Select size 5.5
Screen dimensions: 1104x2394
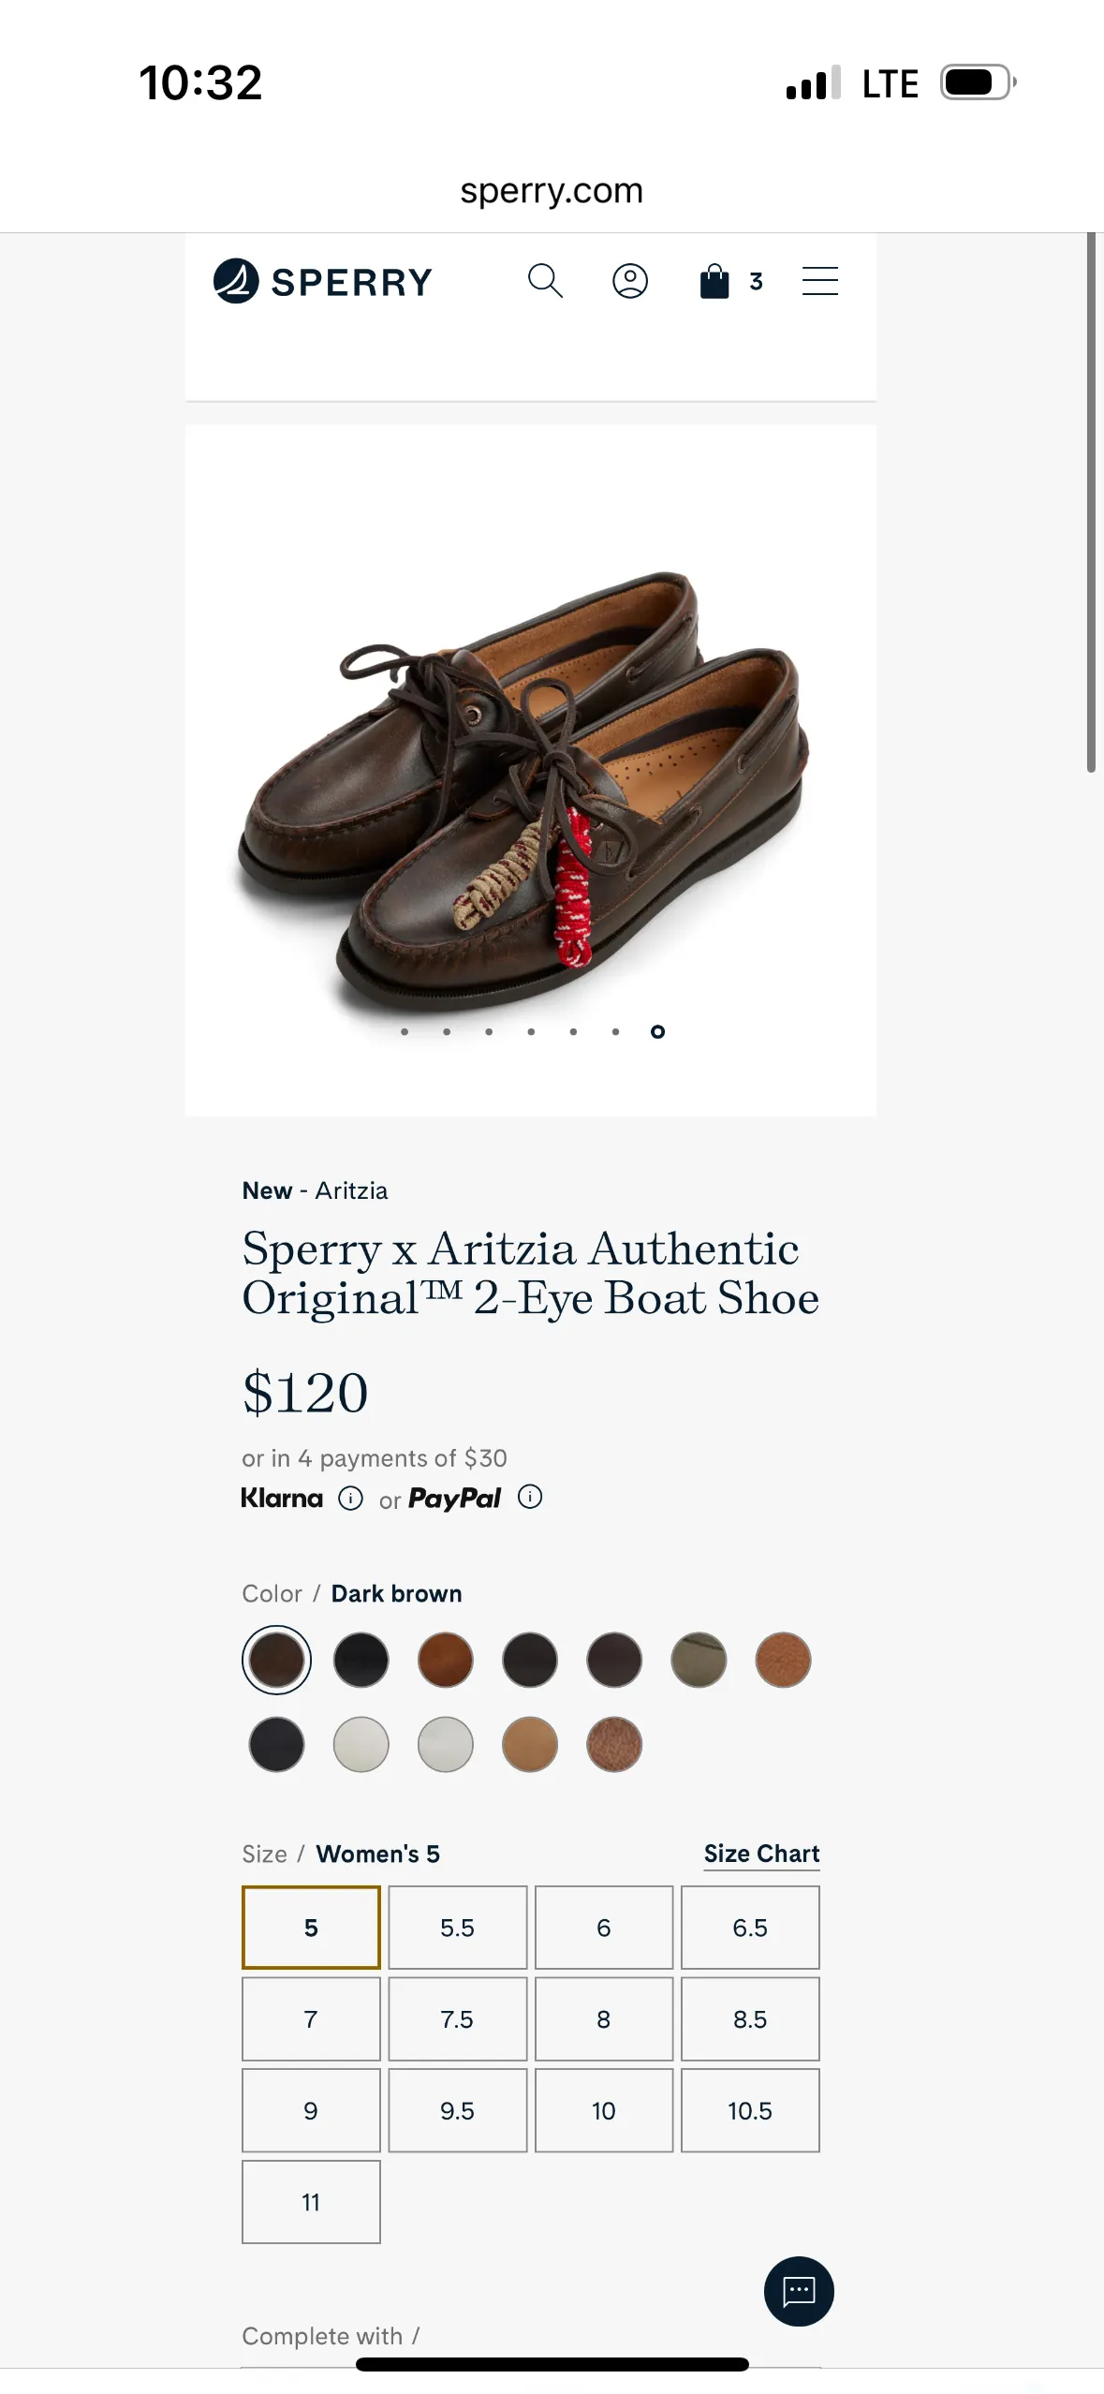coord(457,1928)
